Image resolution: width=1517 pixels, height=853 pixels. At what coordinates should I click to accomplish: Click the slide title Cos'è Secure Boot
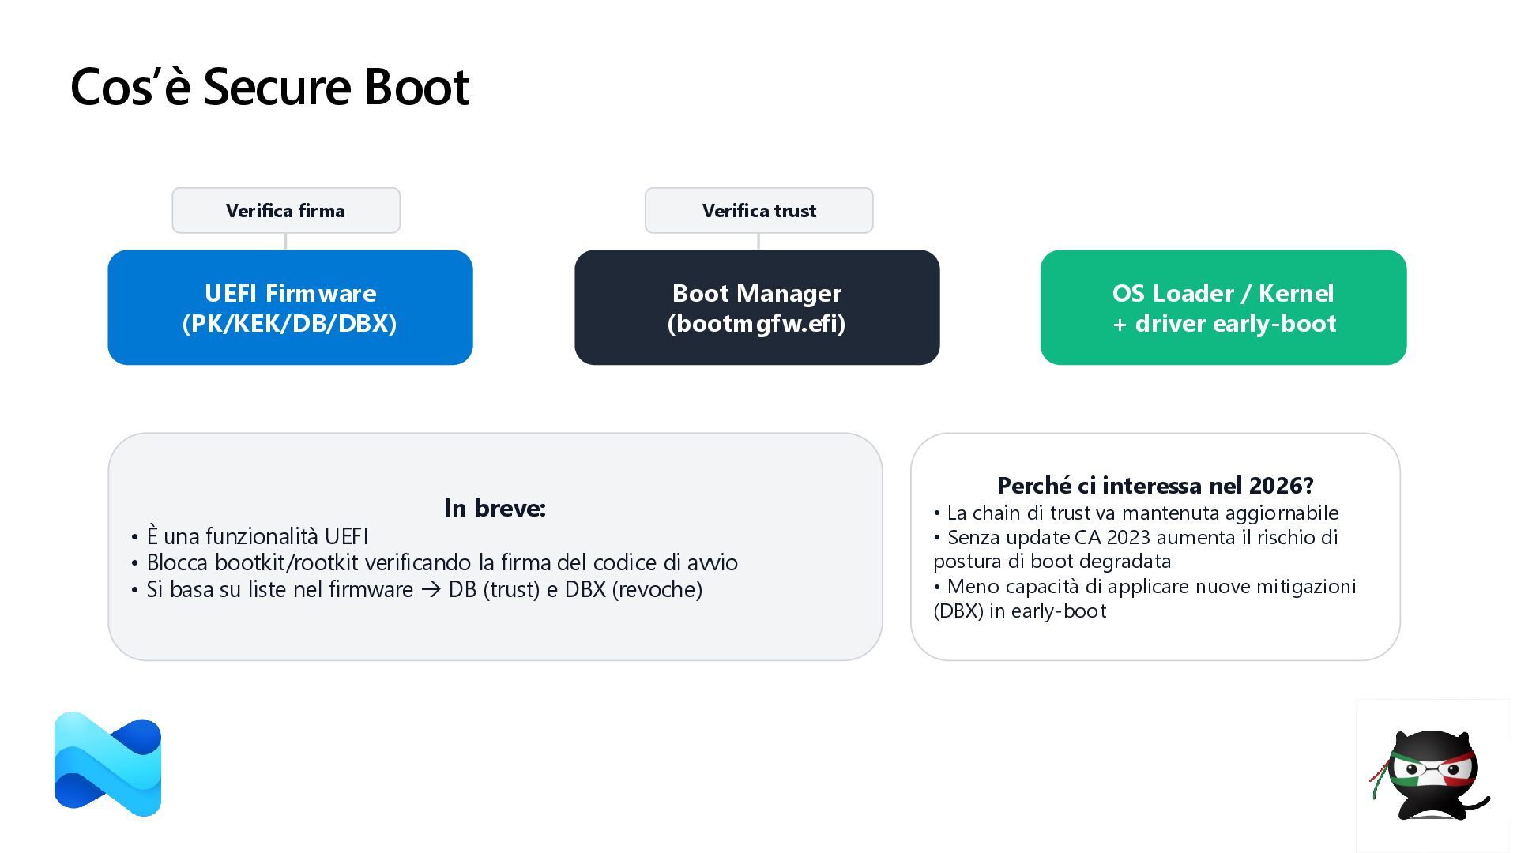[x=270, y=86]
